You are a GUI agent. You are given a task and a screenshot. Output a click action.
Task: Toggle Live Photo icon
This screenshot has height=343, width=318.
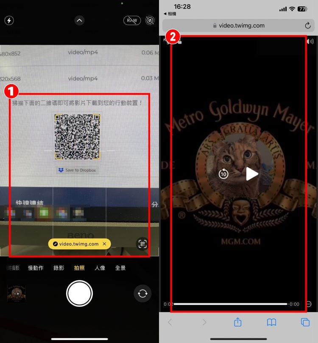[x=150, y=21]
